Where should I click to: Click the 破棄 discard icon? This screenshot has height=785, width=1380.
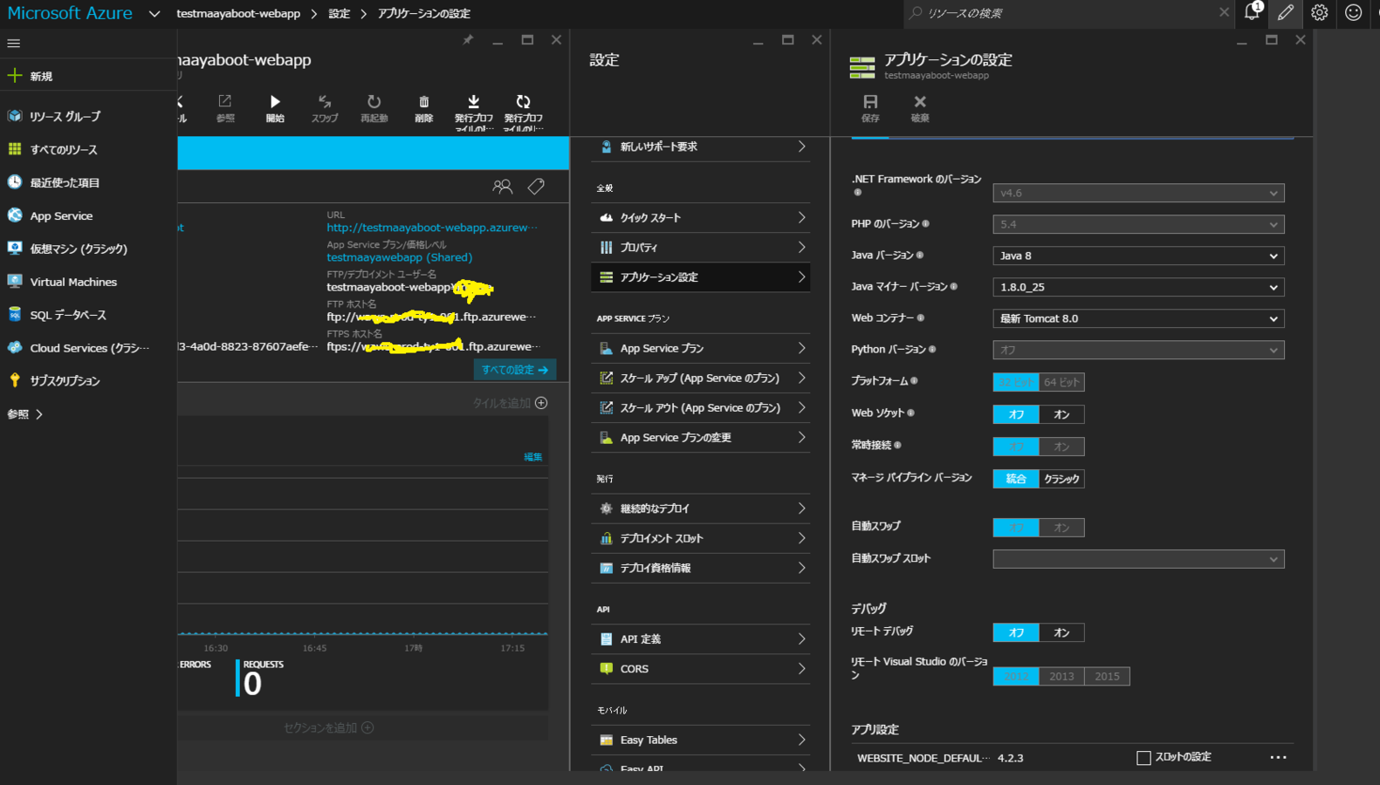point(920,102)
